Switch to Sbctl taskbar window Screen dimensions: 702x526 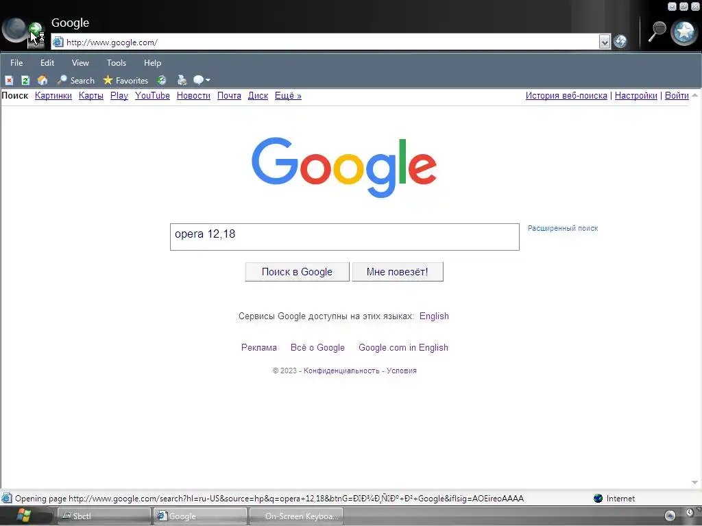point(104,516)
